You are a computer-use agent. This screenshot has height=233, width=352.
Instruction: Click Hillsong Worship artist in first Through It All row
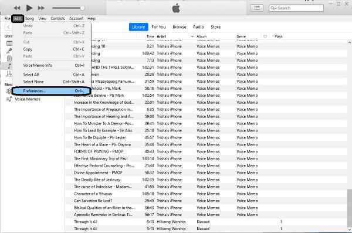[171, 222]
